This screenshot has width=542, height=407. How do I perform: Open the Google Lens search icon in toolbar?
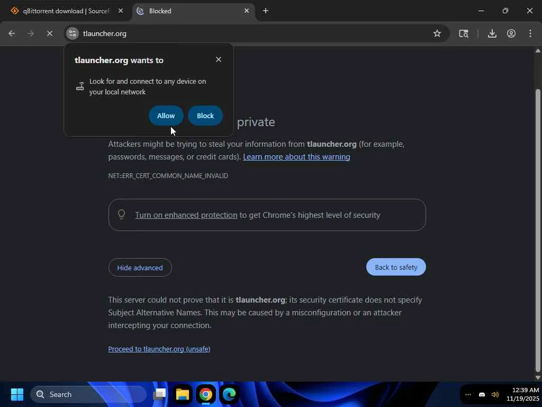click(464, 33)
